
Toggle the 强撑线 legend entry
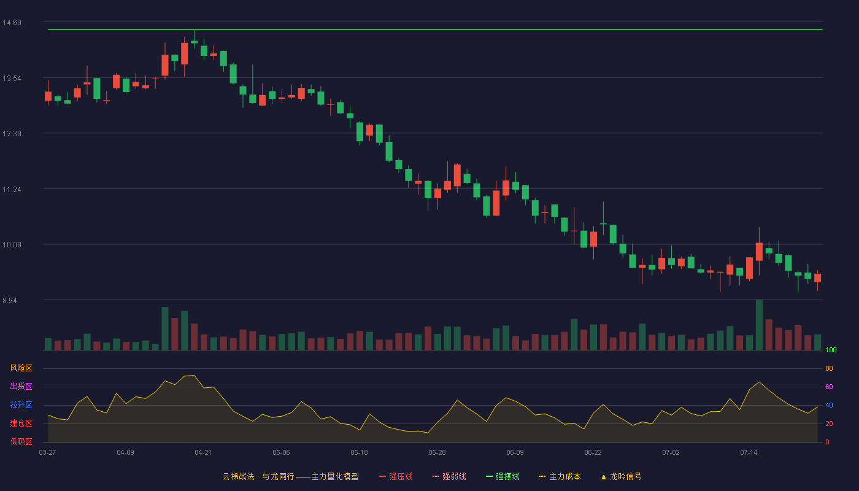click(503, 476)
